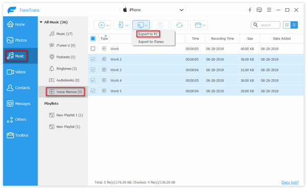Open the hamburger menu icon

269,10
